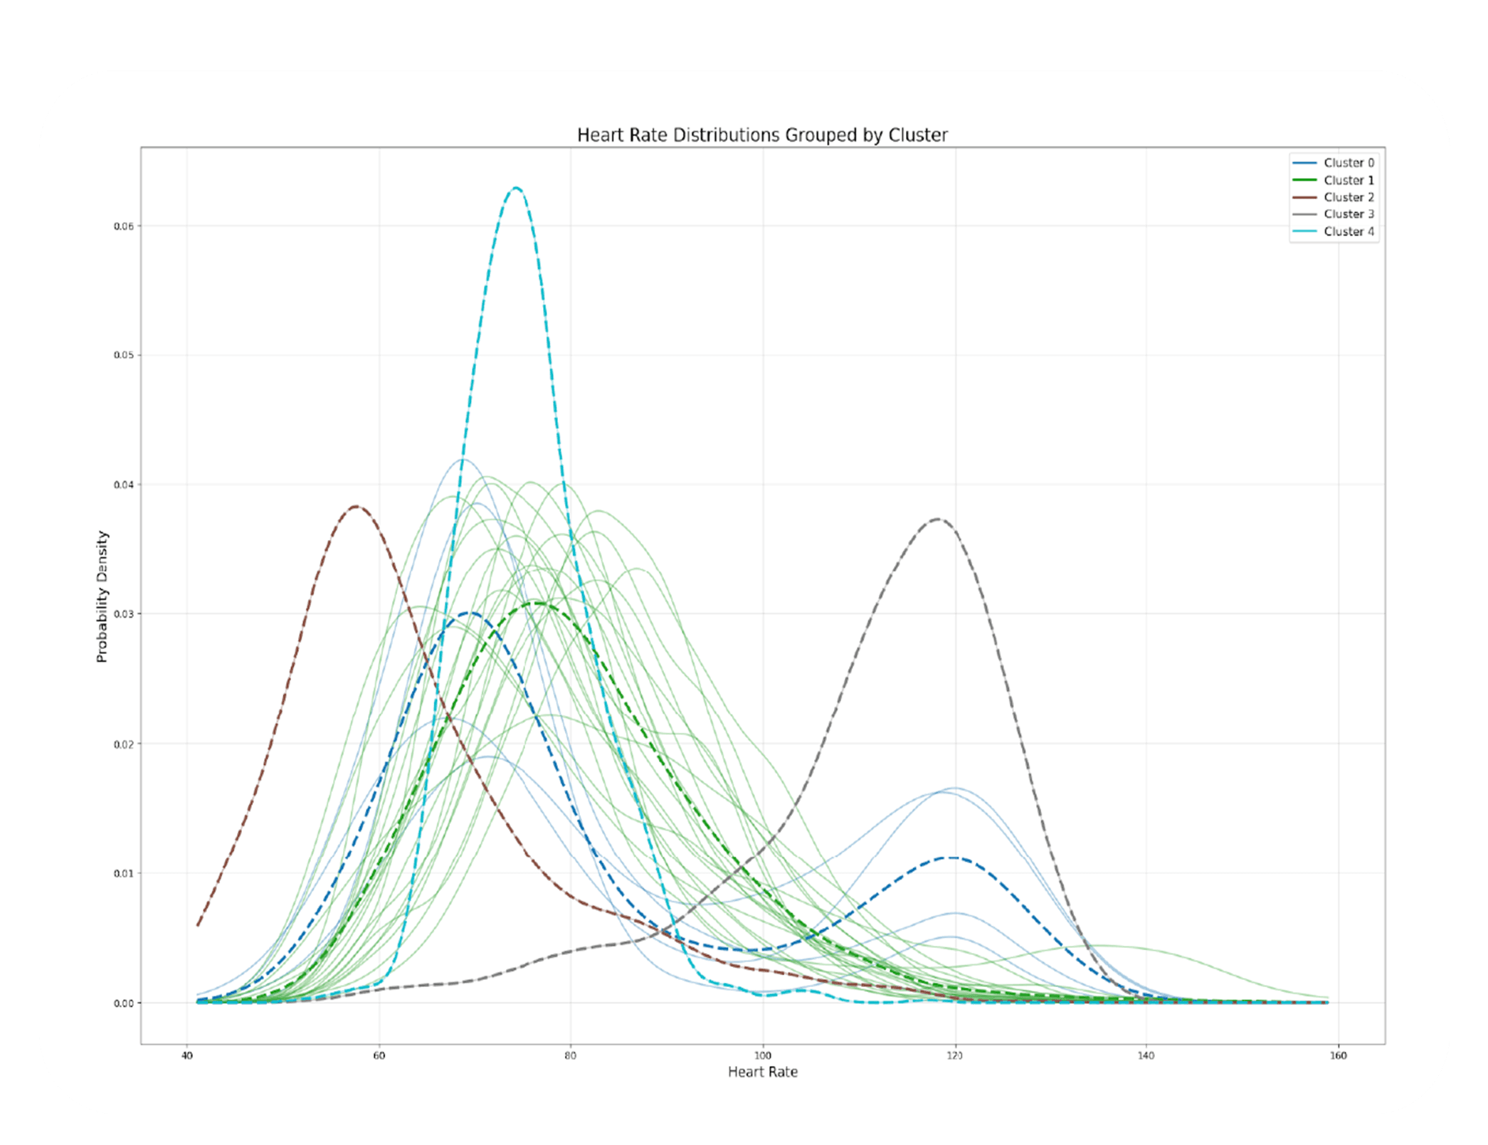Viewport: 1488px width, 1145px height.
Task: Click the Heart Rate x-axis label
Action: [762, 1072]
